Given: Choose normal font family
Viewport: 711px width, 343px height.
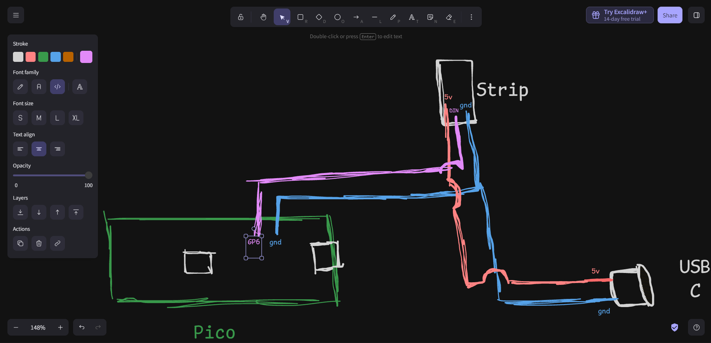Looking at the screenshot, I should click(39, 87).
